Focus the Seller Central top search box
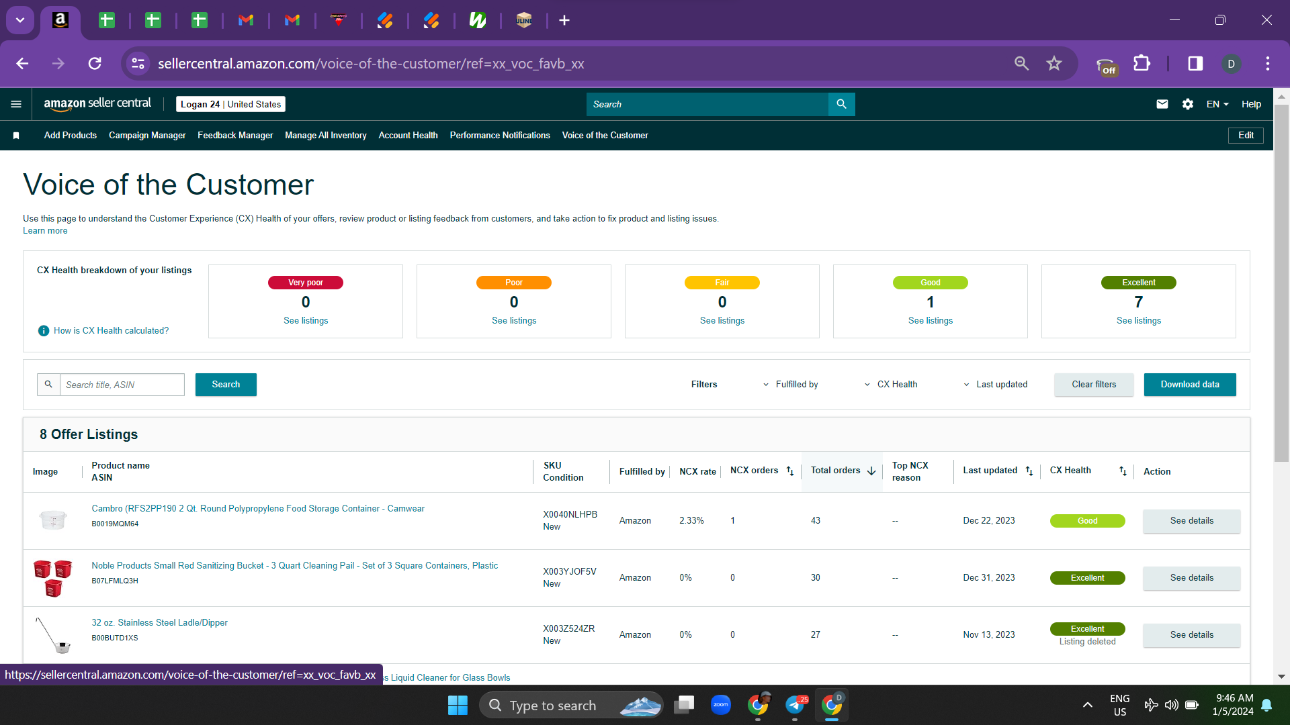This screenshot has width=1290, height=725. [x=707, y=104]
